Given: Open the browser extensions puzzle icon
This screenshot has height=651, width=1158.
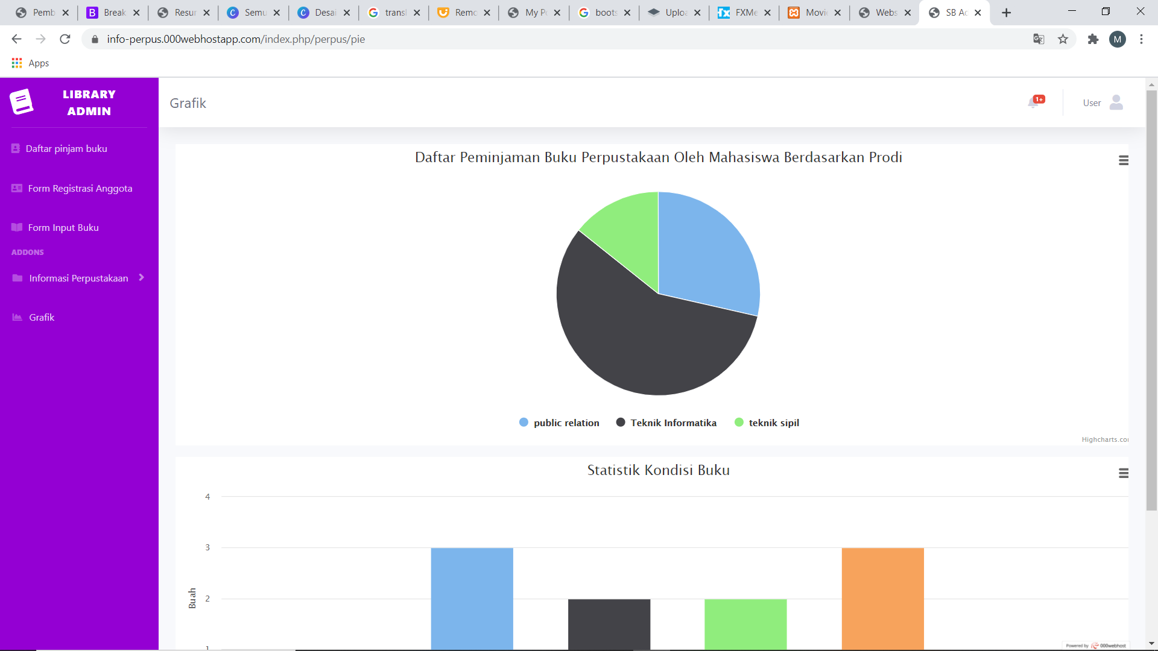Looking at the screenshot, I should coord(1093,39).
